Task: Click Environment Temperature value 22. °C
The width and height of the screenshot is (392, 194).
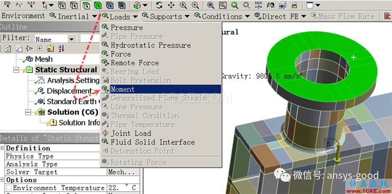Action: [x=123, y=188]
